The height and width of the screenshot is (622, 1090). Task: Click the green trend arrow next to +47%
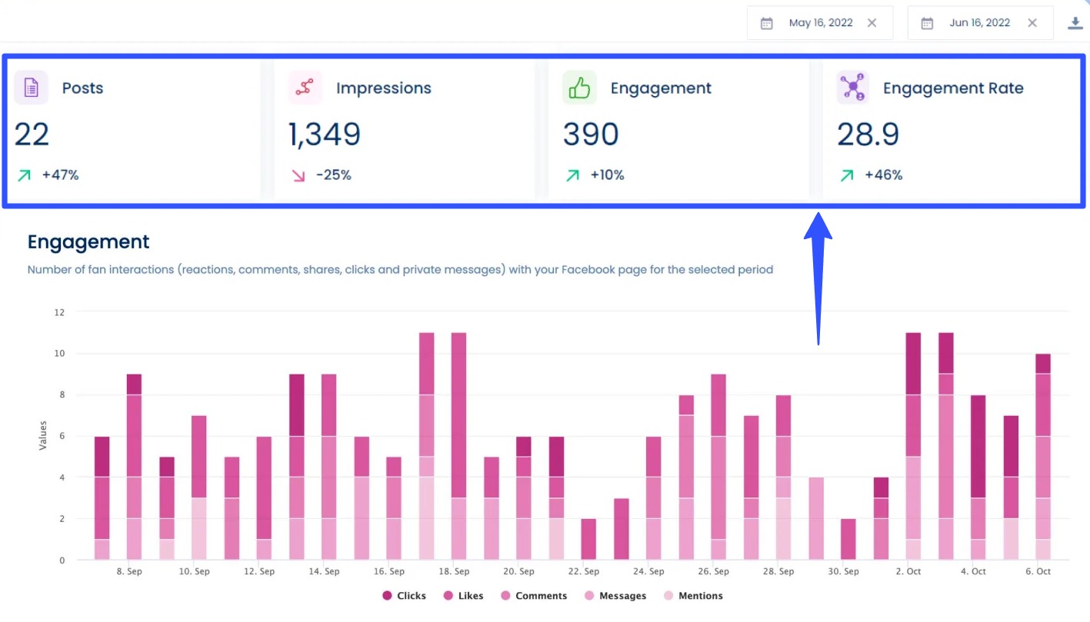pos(24,175)
